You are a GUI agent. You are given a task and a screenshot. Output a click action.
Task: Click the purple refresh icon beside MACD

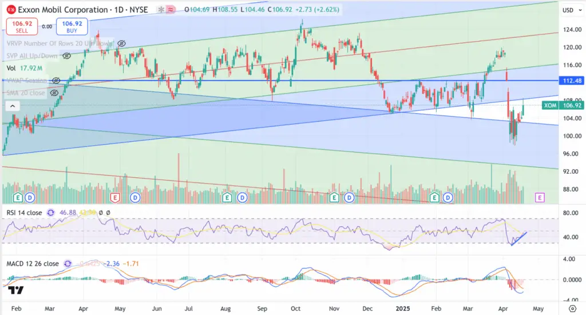68,264
